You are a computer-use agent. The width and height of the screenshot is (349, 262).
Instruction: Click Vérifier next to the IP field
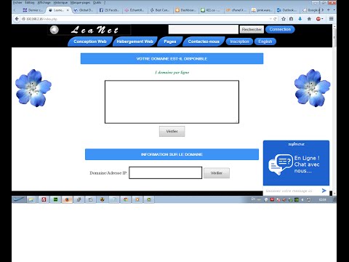coord(217,173)
